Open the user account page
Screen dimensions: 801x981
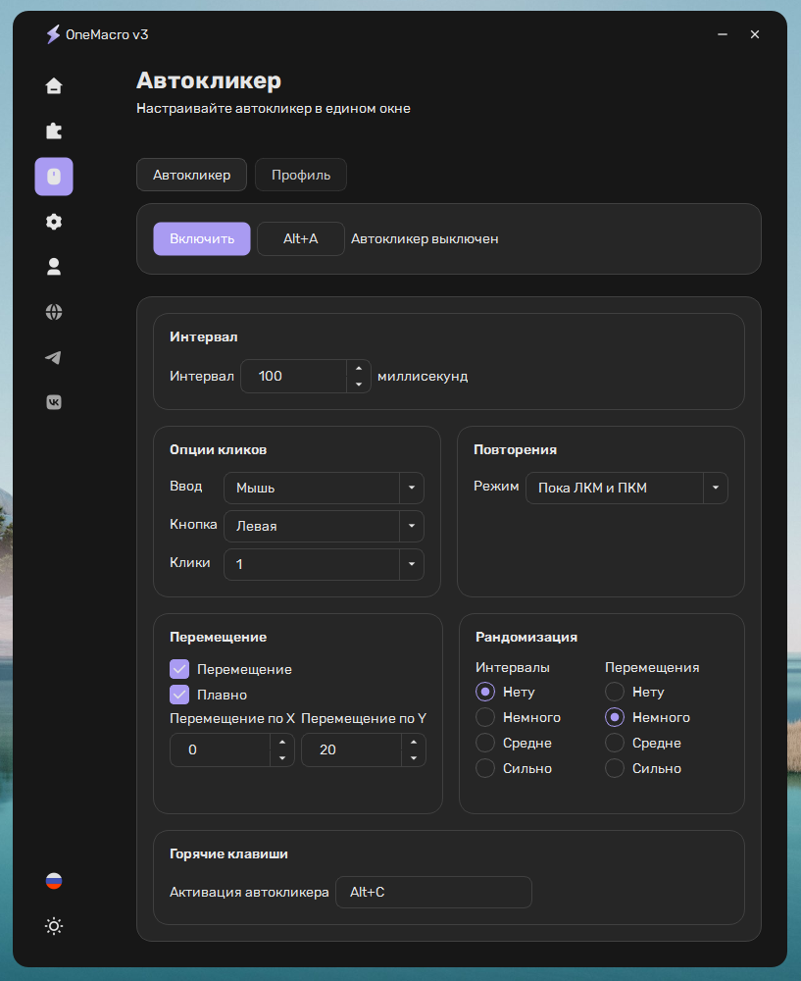pyautogui.click(x=54, y=266)
